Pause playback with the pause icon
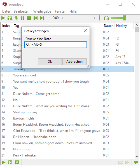This screenshot has height=166, width=140. [x=23, y=18]
